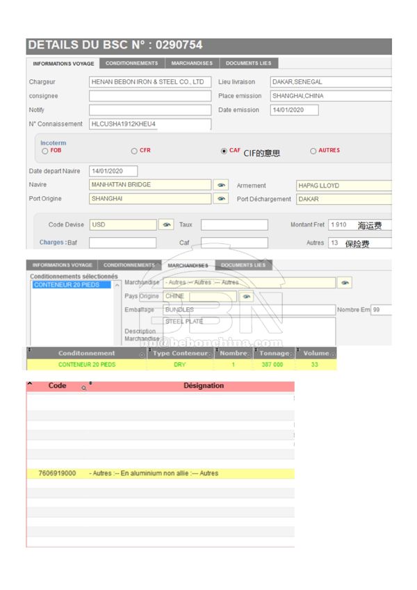This screenshot has width=417, height=590.
Task: Click the Place emission field
Action: (x=331, y=96)
